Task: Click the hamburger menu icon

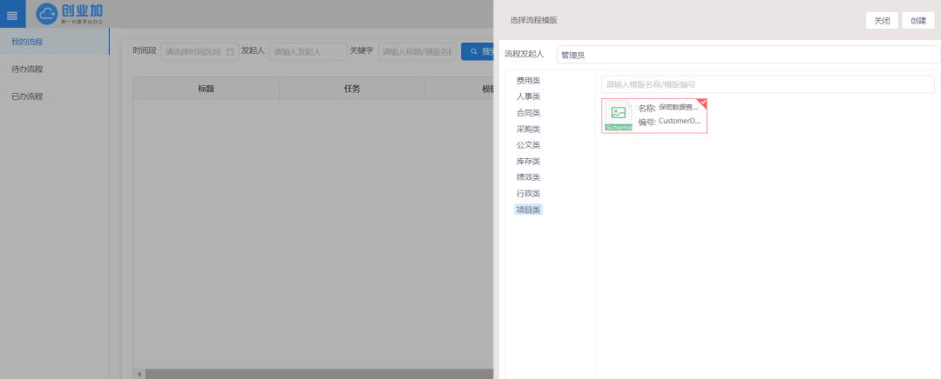Action: click(12, 15)
